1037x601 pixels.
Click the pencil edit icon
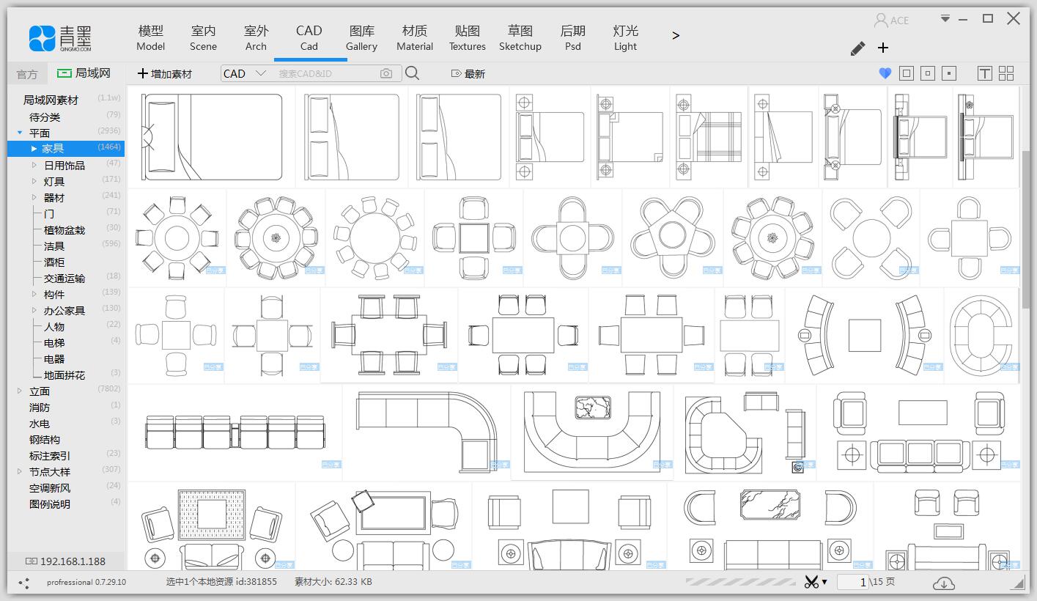857,48
